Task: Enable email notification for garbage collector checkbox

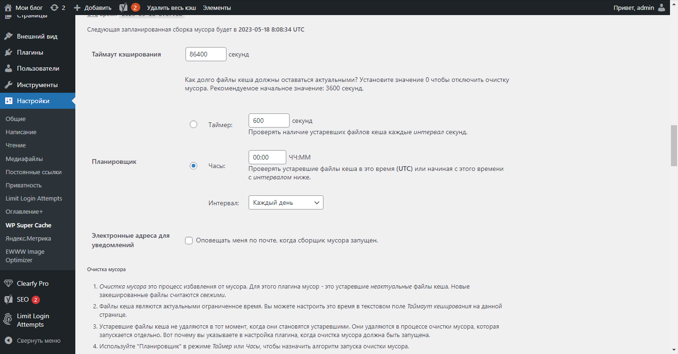Action: pyautogui.click(x=189, y=241)
